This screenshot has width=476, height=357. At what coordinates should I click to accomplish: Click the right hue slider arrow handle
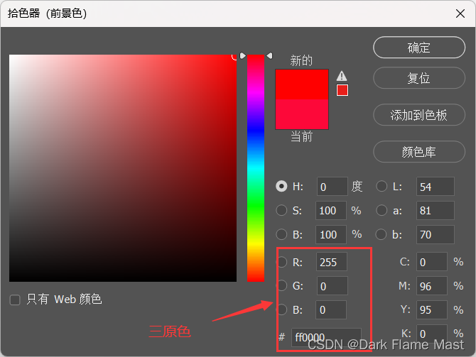pos(269,56)
